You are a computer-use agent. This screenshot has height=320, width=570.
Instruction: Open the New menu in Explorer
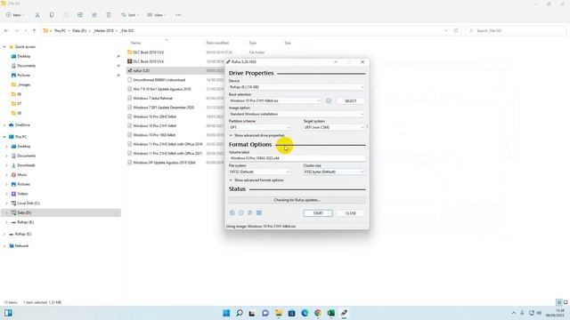[x=15, y=15]
